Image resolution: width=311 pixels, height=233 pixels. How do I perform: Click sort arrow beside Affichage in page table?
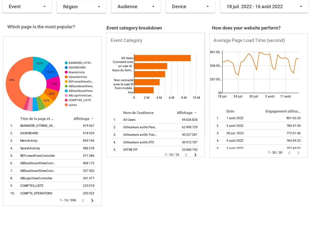click(x=92, y=118)
